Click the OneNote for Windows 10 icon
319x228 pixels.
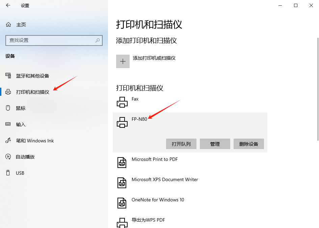[122, 203]
